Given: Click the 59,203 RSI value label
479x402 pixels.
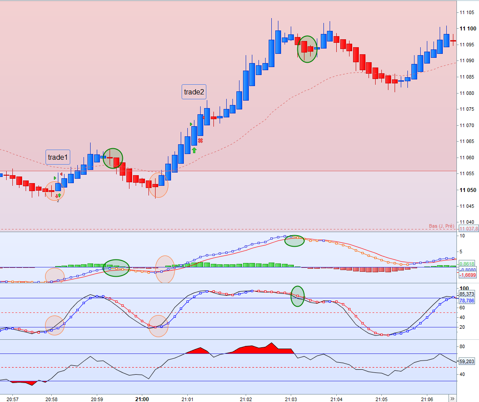Looking at the screenshot, I should tap(467, 361).
